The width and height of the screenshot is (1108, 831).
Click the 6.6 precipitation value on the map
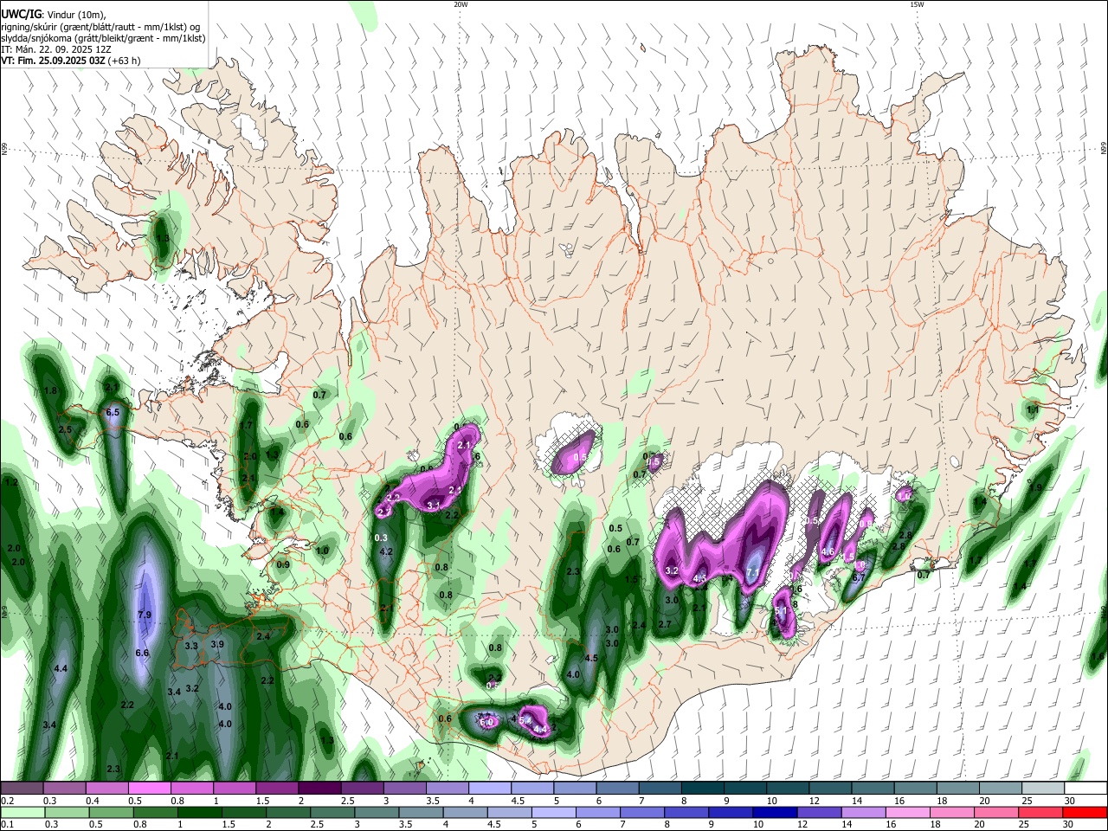click(142, 653)
